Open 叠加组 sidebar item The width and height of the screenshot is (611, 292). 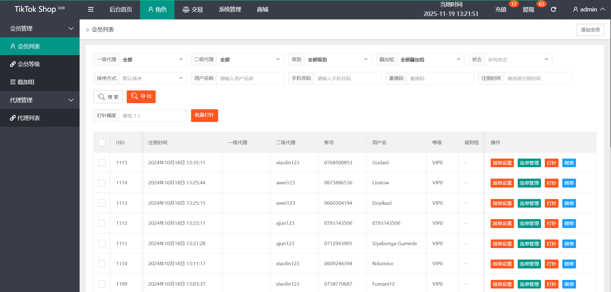[x=40, y=82]
